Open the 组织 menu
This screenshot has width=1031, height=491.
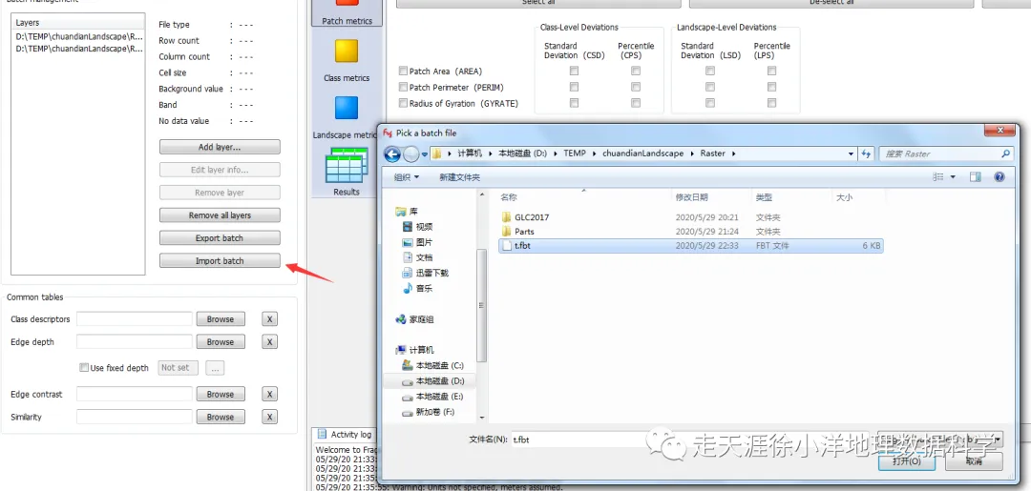(x=407, y=177)
